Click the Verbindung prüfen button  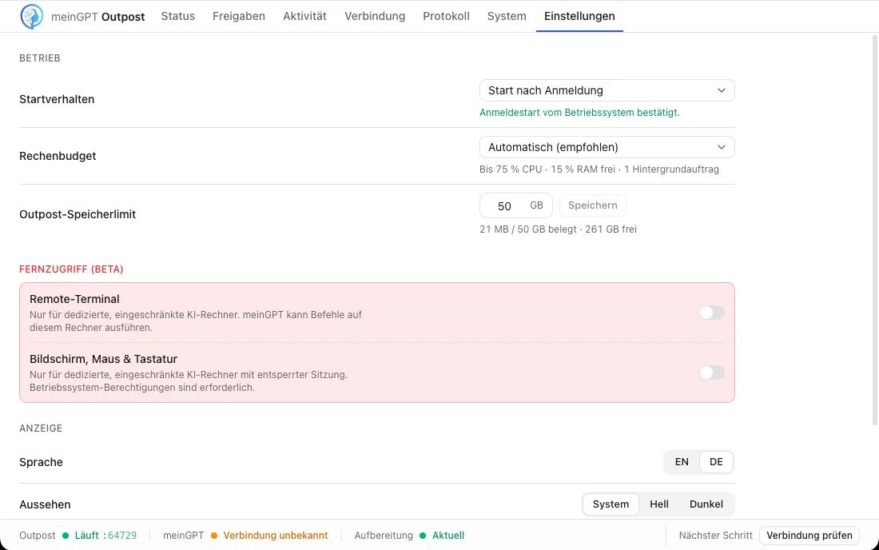809,536
